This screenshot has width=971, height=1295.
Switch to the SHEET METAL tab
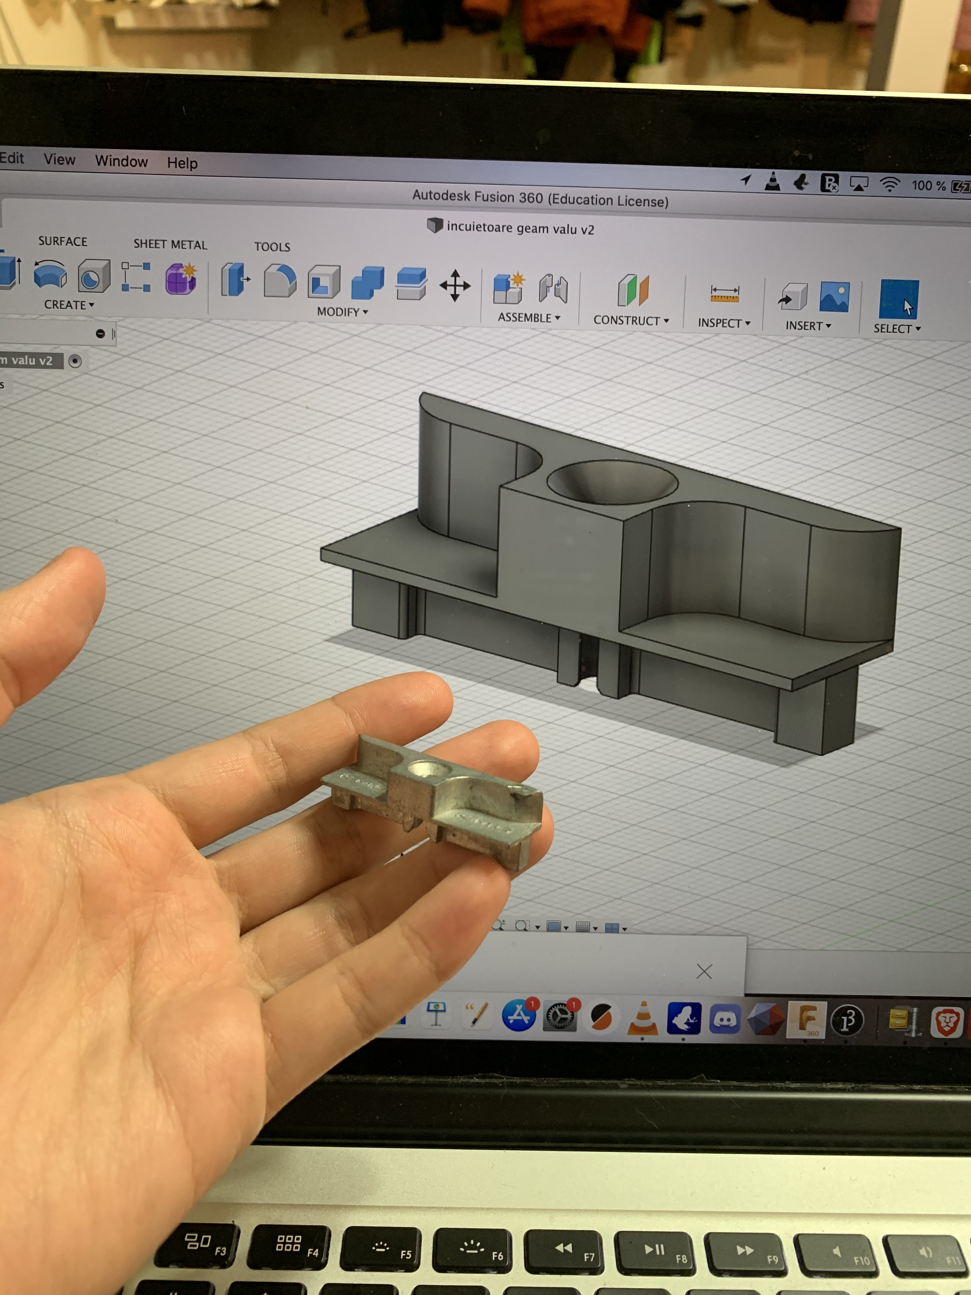pos(170,245)
